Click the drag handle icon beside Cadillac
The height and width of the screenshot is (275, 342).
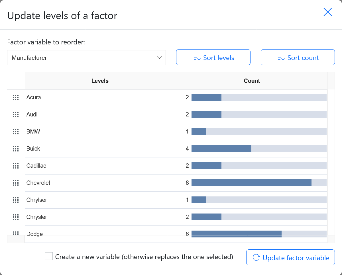[x=16, y=166]
